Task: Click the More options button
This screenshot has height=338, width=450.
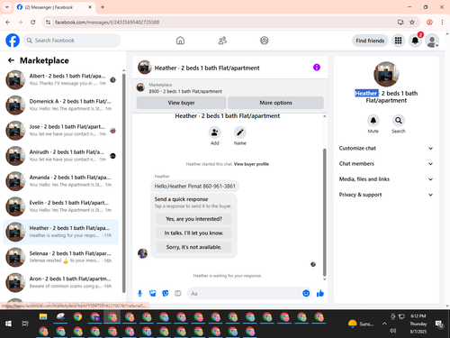Action: [x=275, y=103]
